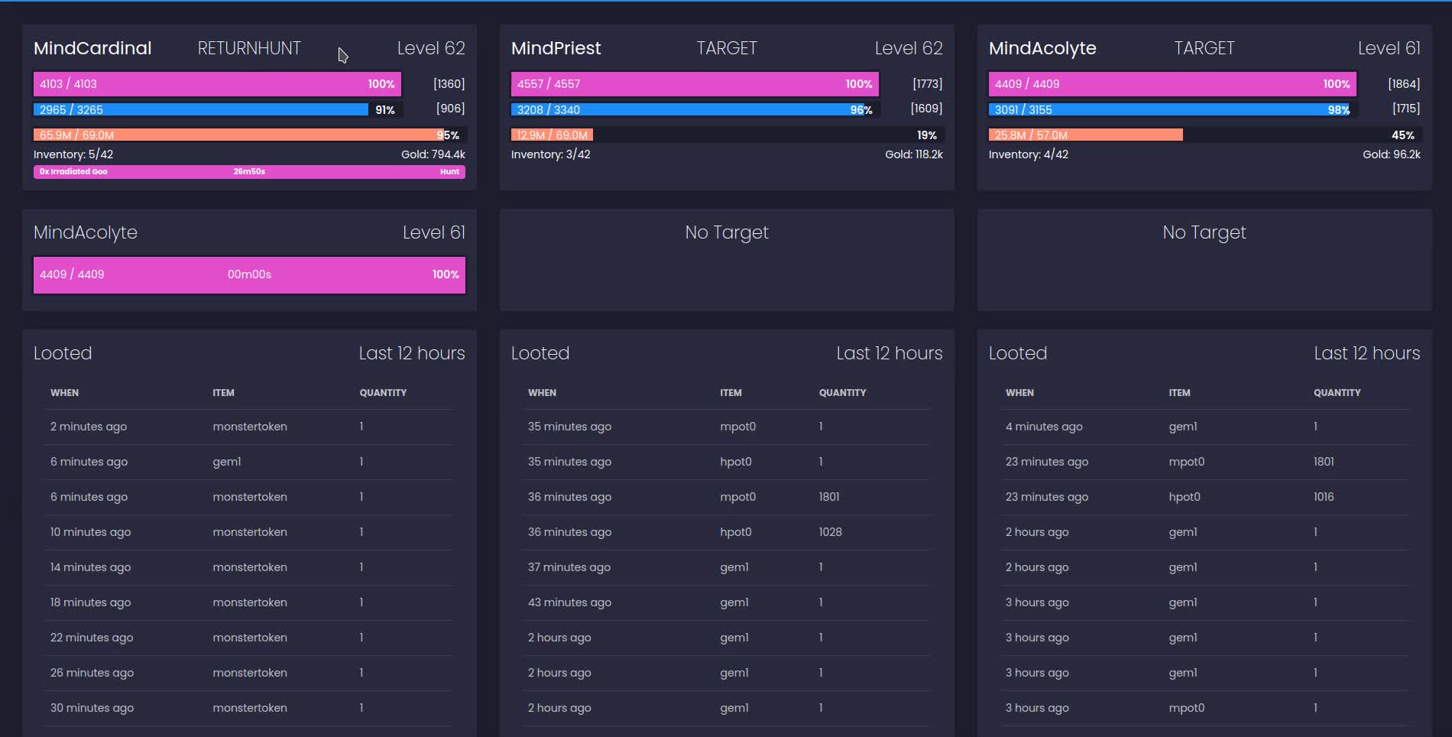Select the RETURNHUNT status label
This screenshot has height=737, width=1452.
[249, 48]
